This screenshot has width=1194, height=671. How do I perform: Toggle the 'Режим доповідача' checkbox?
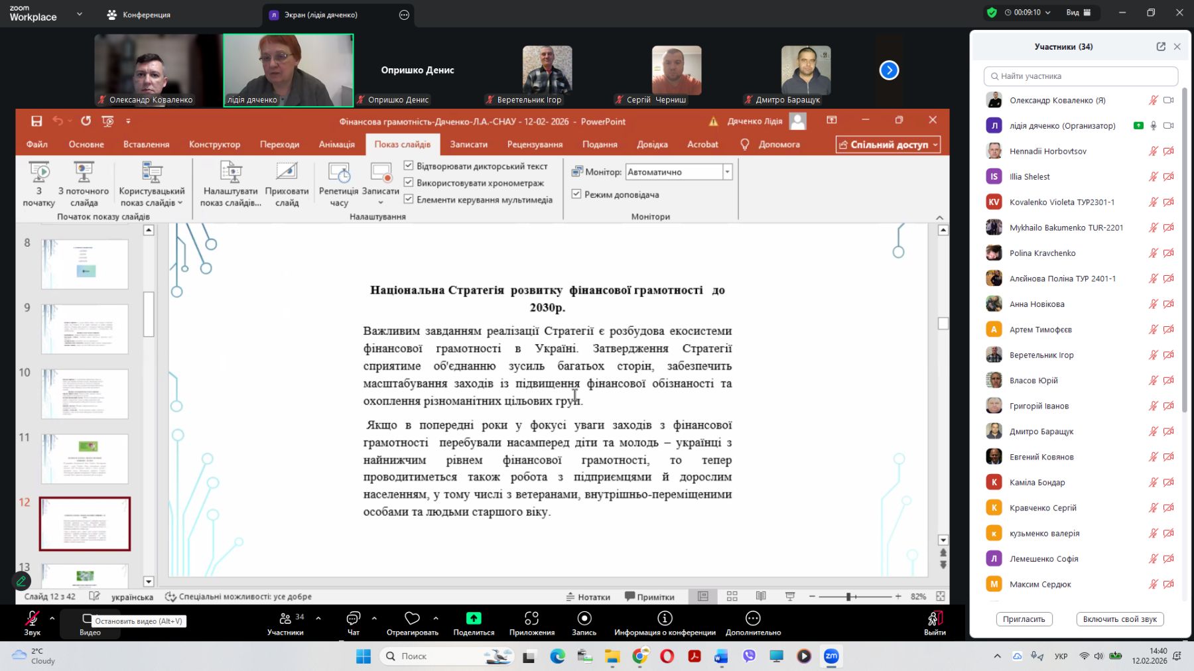click(x=576, y=194)
